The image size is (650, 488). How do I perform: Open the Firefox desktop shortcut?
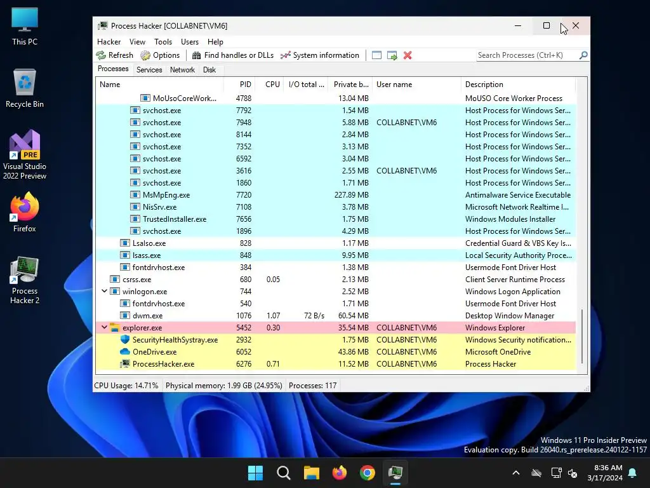(25, 212)
